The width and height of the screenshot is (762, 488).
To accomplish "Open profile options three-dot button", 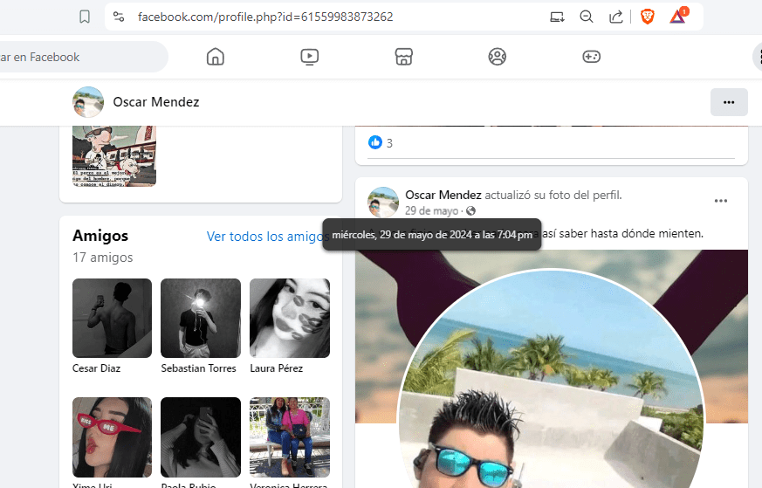I will pyautogui.click(x=729, y=102).
